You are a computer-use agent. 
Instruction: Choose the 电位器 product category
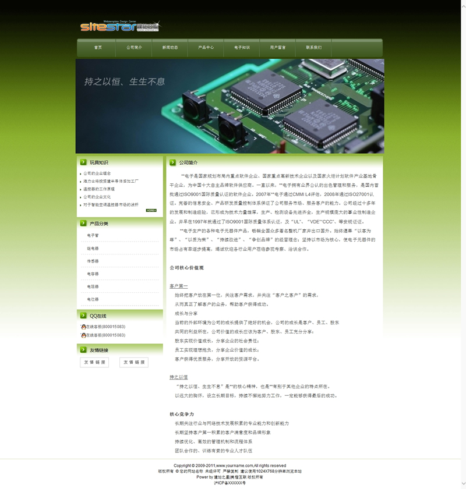(x=93, y=299)
